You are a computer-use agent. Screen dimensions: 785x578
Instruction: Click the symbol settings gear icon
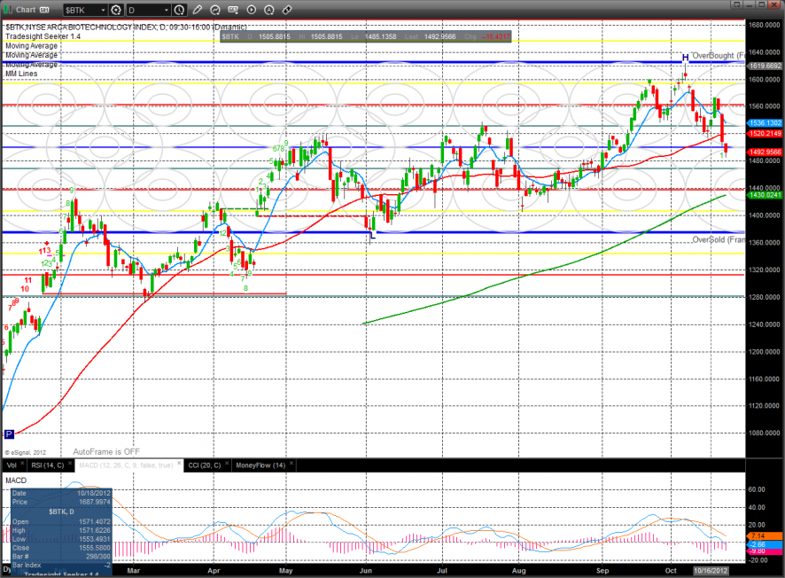coord(115,10)
